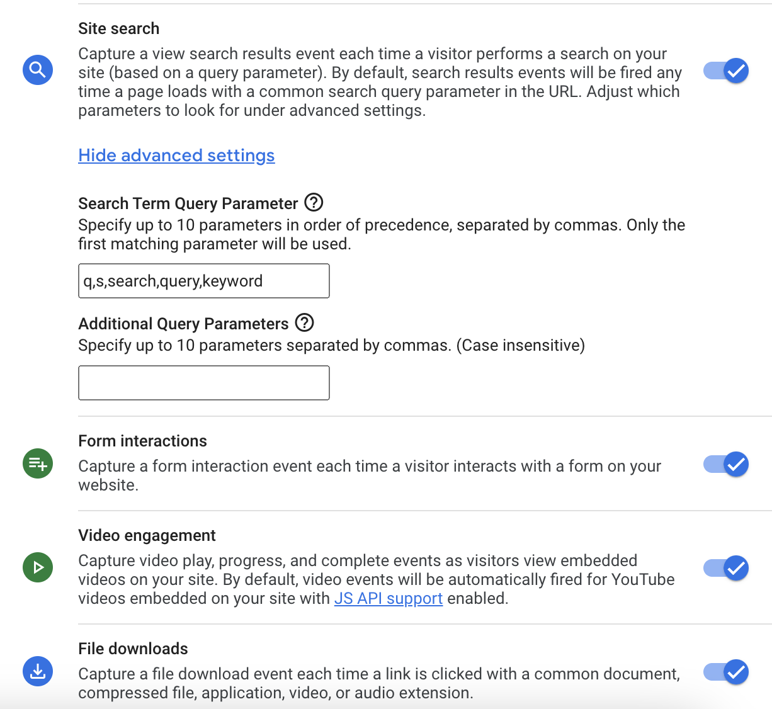Click the Form interactions green icon
This screenshot has height=709, width=772.
click(x=38, y=463)
